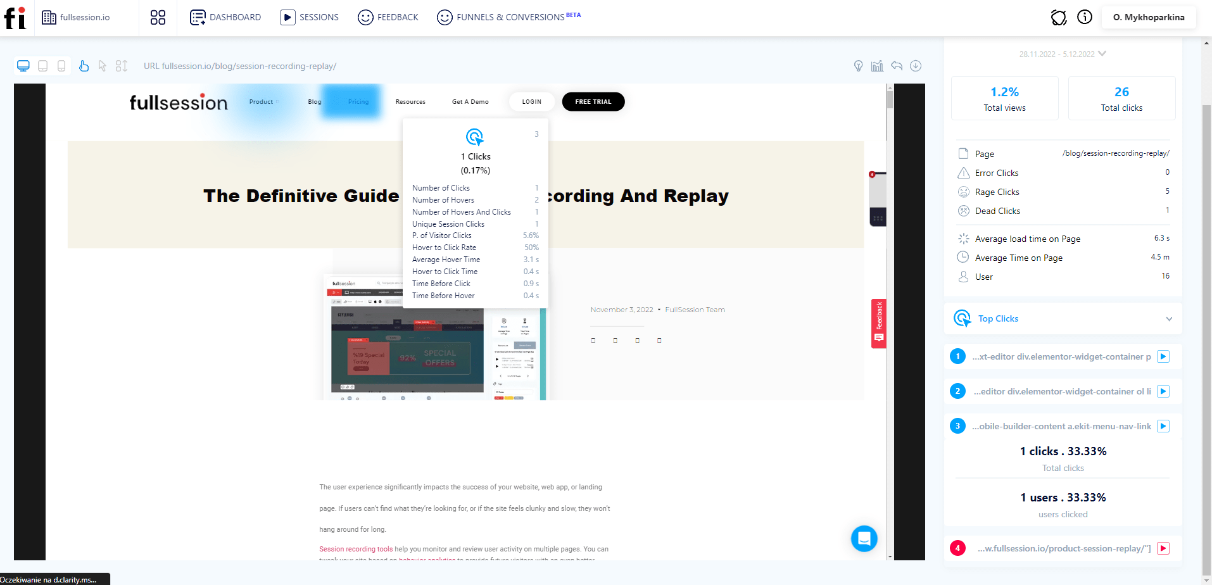Screen dimensions: 1212x585
Task: Enable the click map hand tool
Action: coord(84,66)
